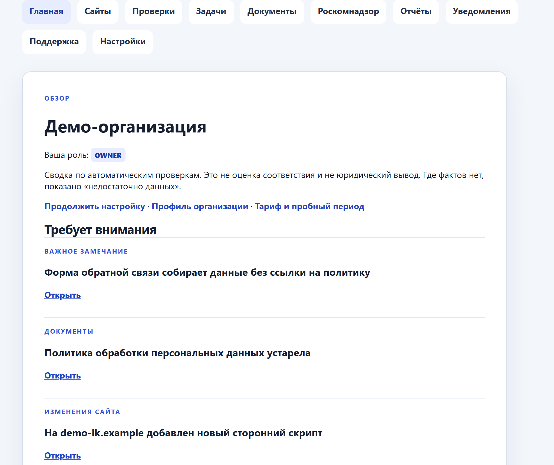Viewport: 554px width, 465px height.
Task: Go to the Проверки tab
Action: 154,11
